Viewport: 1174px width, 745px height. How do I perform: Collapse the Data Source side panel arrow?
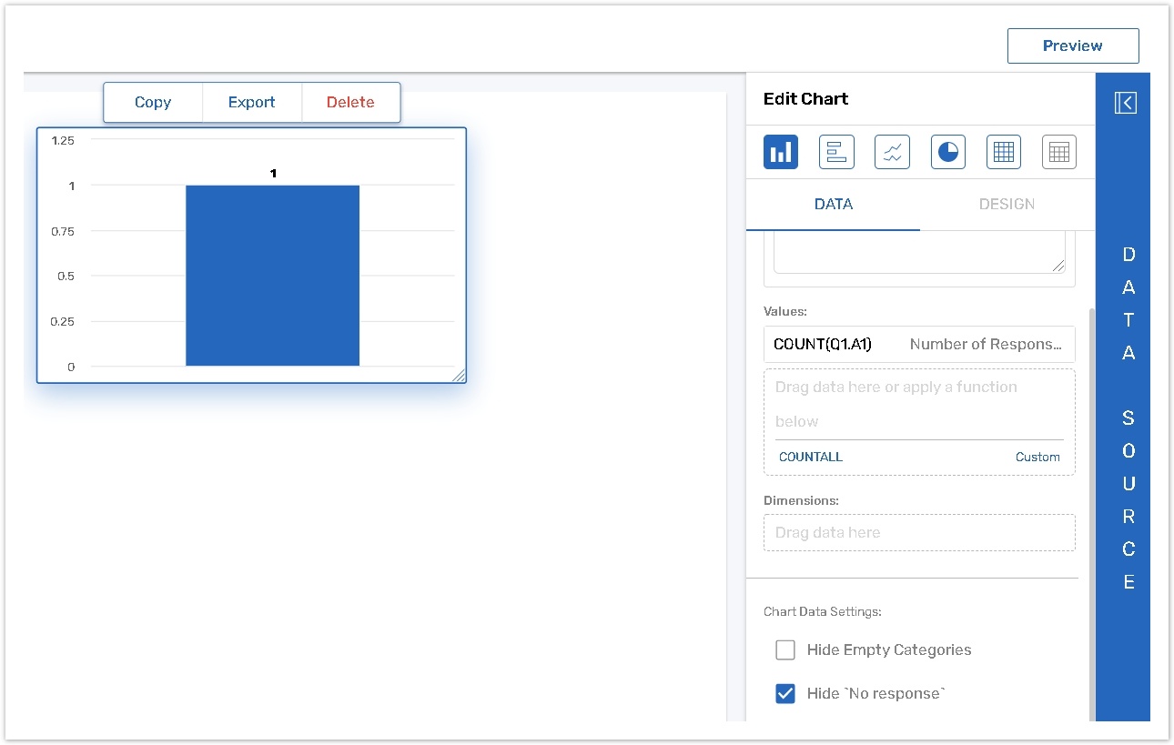[x=1125, y=103]
